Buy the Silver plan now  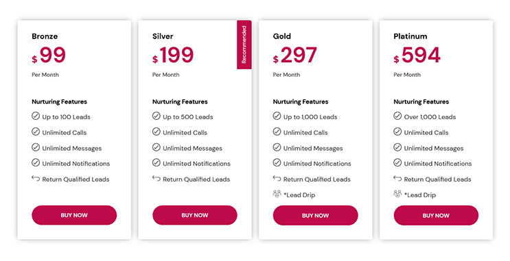pos(195,215)
